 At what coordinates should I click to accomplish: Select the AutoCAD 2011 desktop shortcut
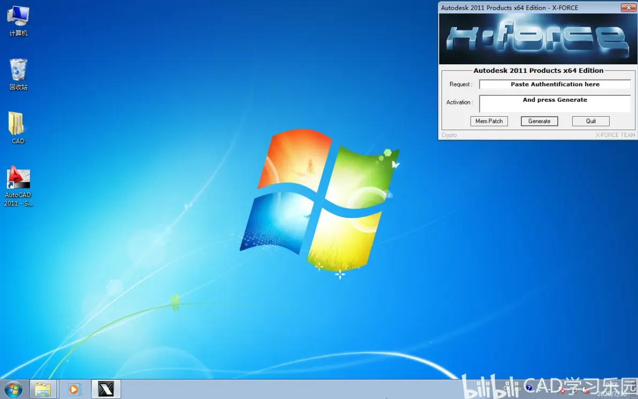(18, 186)
